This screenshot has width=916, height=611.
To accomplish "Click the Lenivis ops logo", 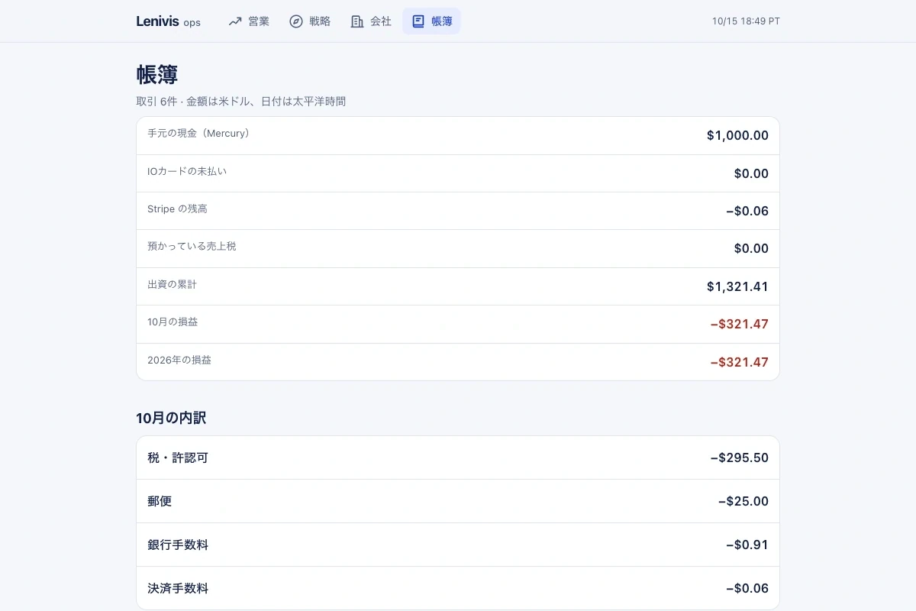I will (x=169, y=21).
